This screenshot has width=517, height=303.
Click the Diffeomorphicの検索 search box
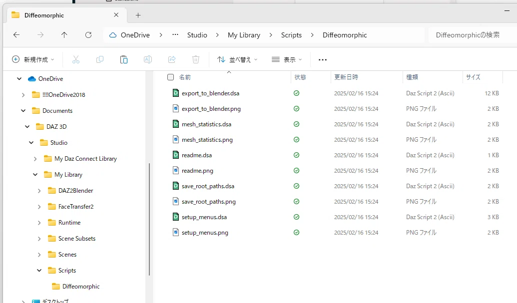point(472,35)
